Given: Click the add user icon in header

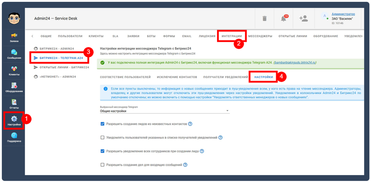Looking at the screenshot, I should [x=303, y=18].
